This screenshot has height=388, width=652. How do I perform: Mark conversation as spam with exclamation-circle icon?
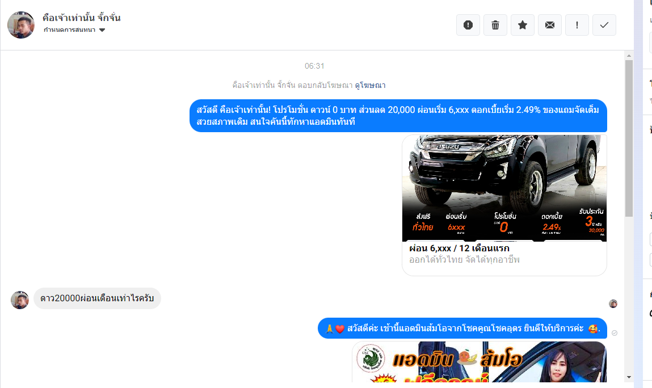pyautogui.click(x=468, y=25)
